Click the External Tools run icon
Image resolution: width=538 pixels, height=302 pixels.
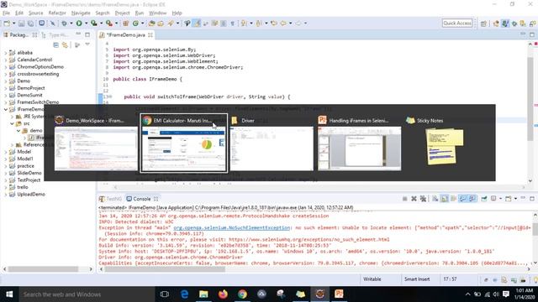pos(109,23)
